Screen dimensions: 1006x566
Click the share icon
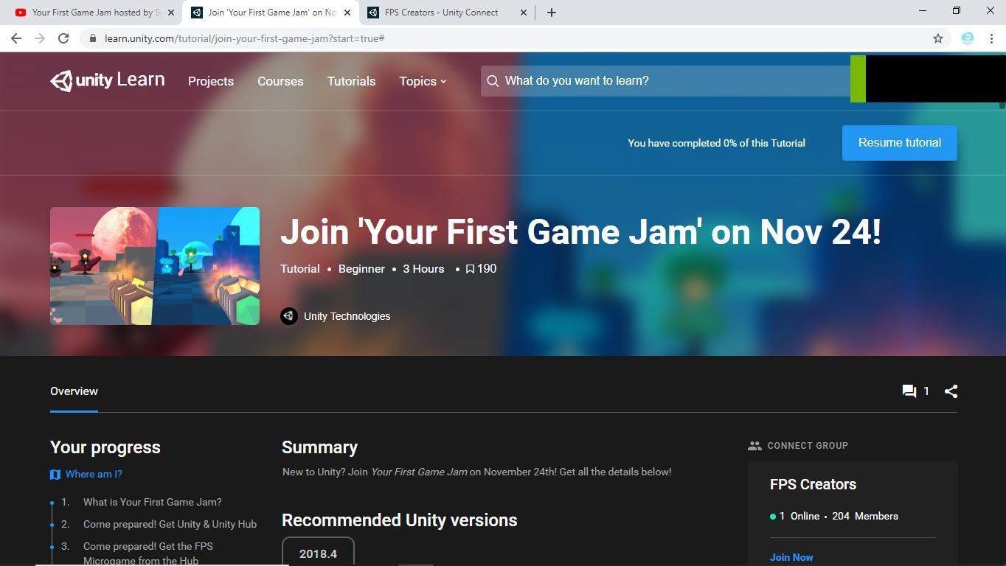tap(951, 391)
